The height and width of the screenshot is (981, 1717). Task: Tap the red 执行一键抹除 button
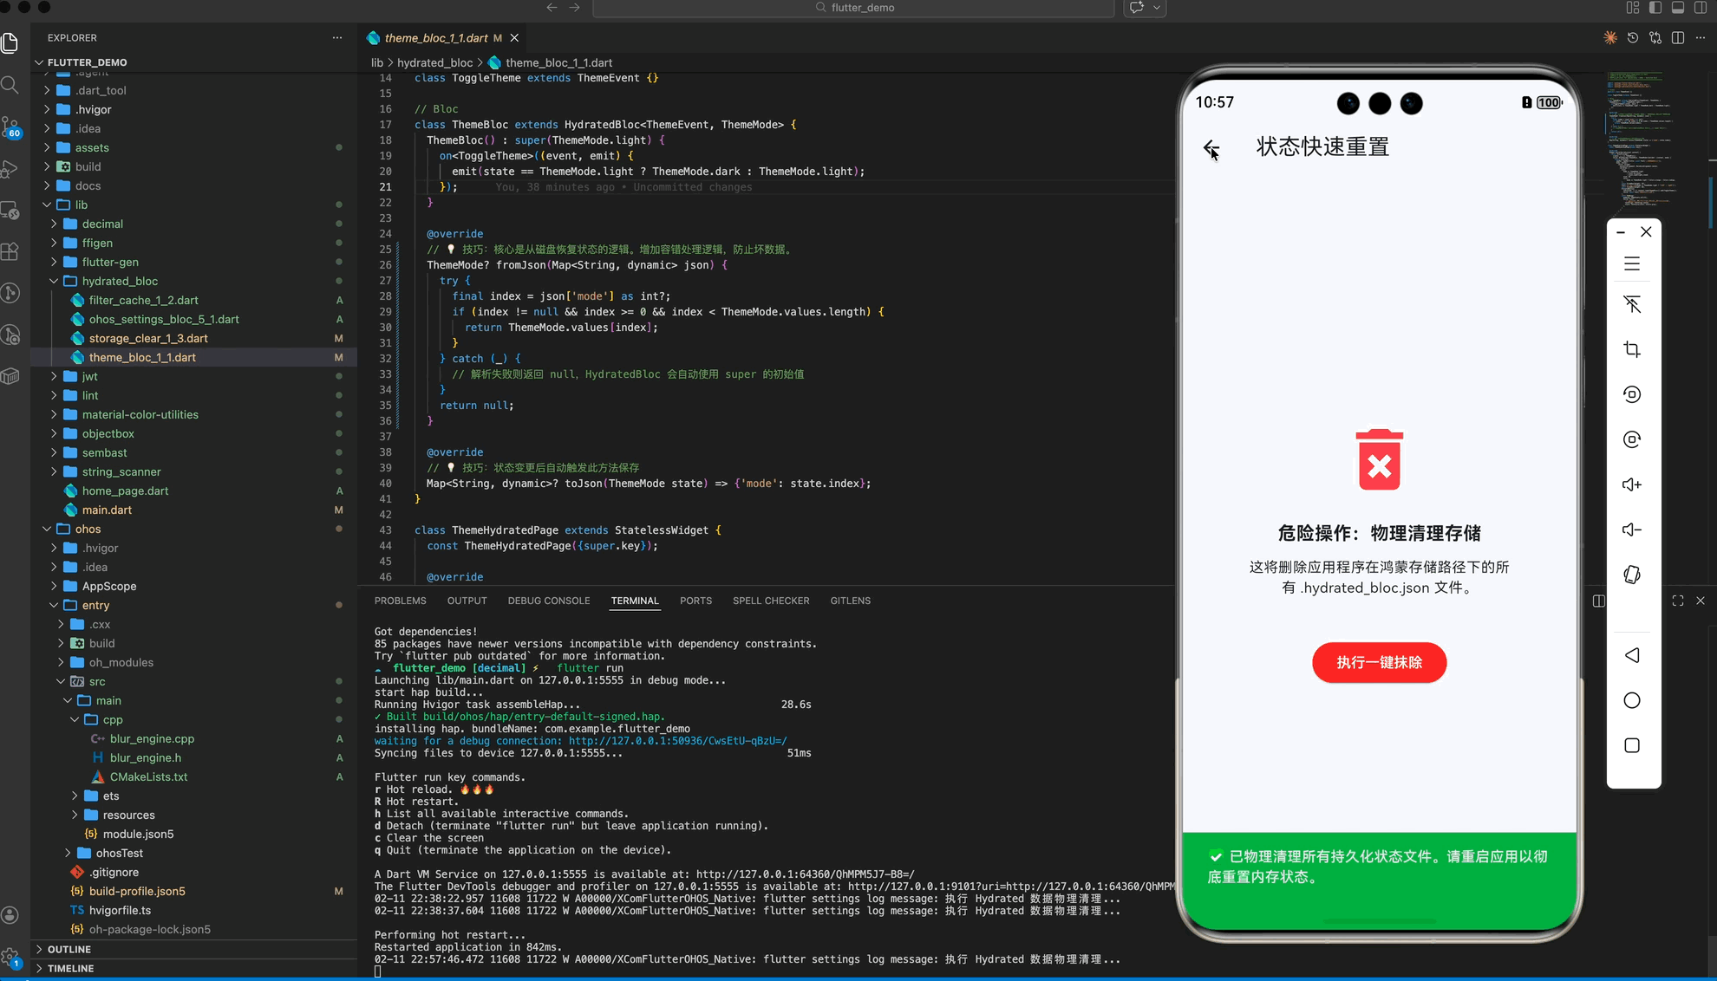(1378, 662)
